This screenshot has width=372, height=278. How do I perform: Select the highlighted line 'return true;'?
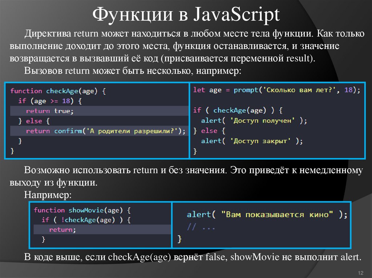click(x=99, y=111)
